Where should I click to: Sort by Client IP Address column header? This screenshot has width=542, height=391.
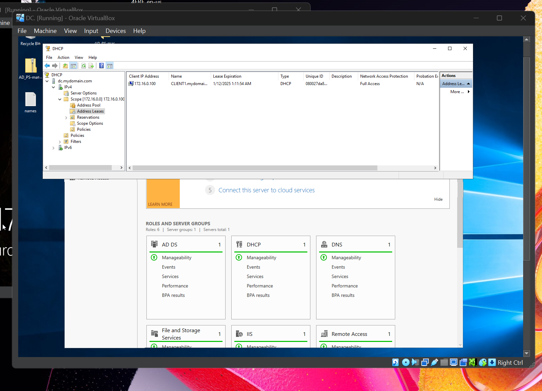click(148, 76)
